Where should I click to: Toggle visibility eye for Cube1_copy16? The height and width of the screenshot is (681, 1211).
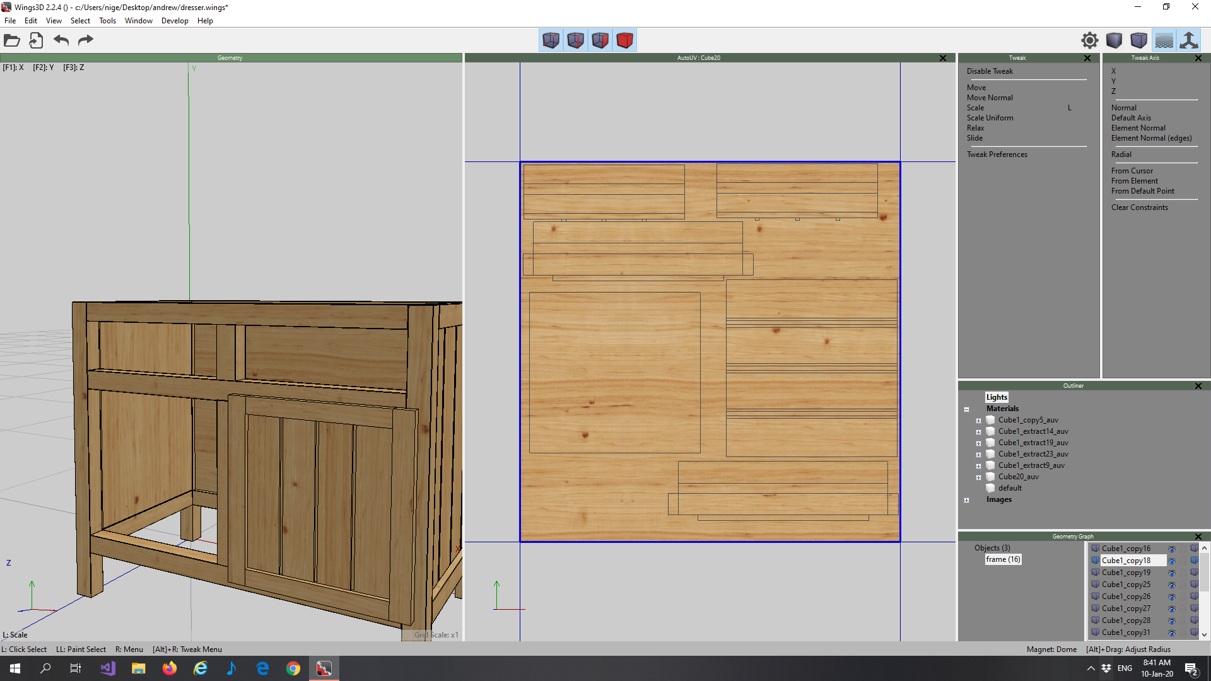1172,549
